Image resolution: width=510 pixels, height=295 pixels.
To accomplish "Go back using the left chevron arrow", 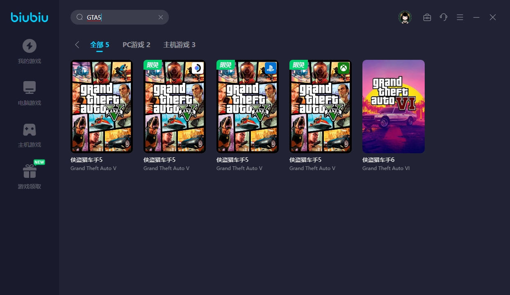I will point(77,45).
